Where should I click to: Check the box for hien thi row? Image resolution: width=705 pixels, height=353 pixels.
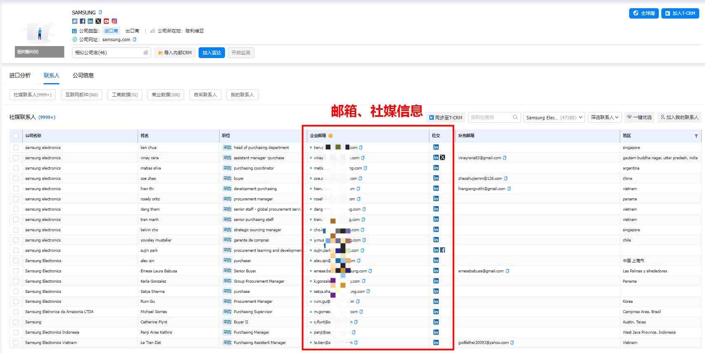pyautogui.click(x=16, y=188)
